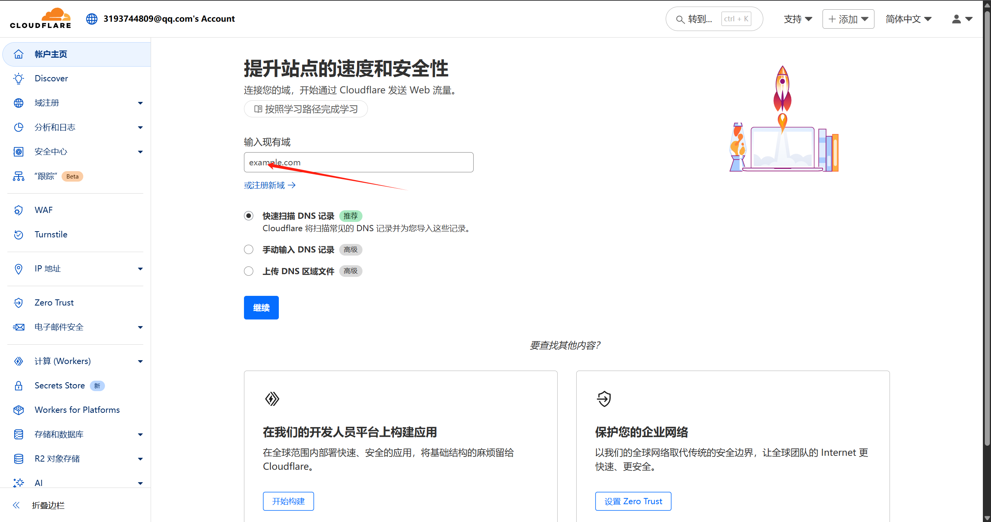Select 快速扫描 DNS 记录 radio option
The height and width of the screenshot is (522, 991).
(x=249, y=216)
